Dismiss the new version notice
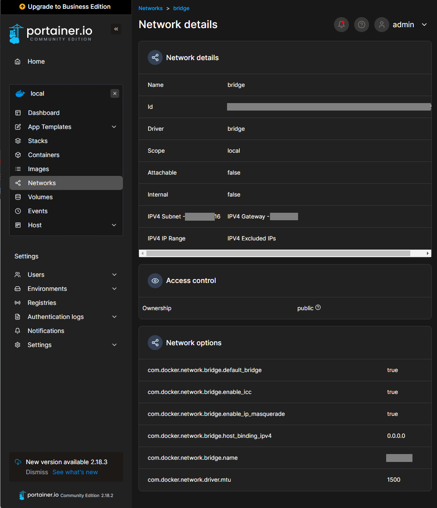Image resolution: width=437 pixels, height=508 pixels. tap(37, 472)
